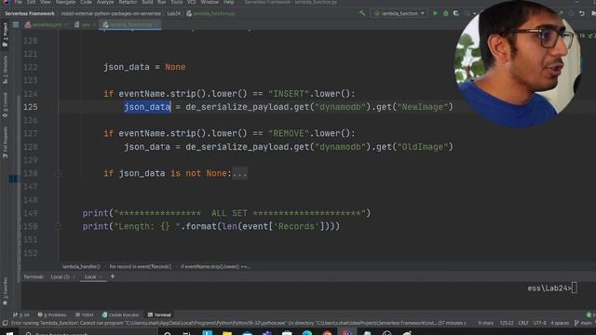
Task: Click Lab24 in the navigation bar
Action: [174, 13]
